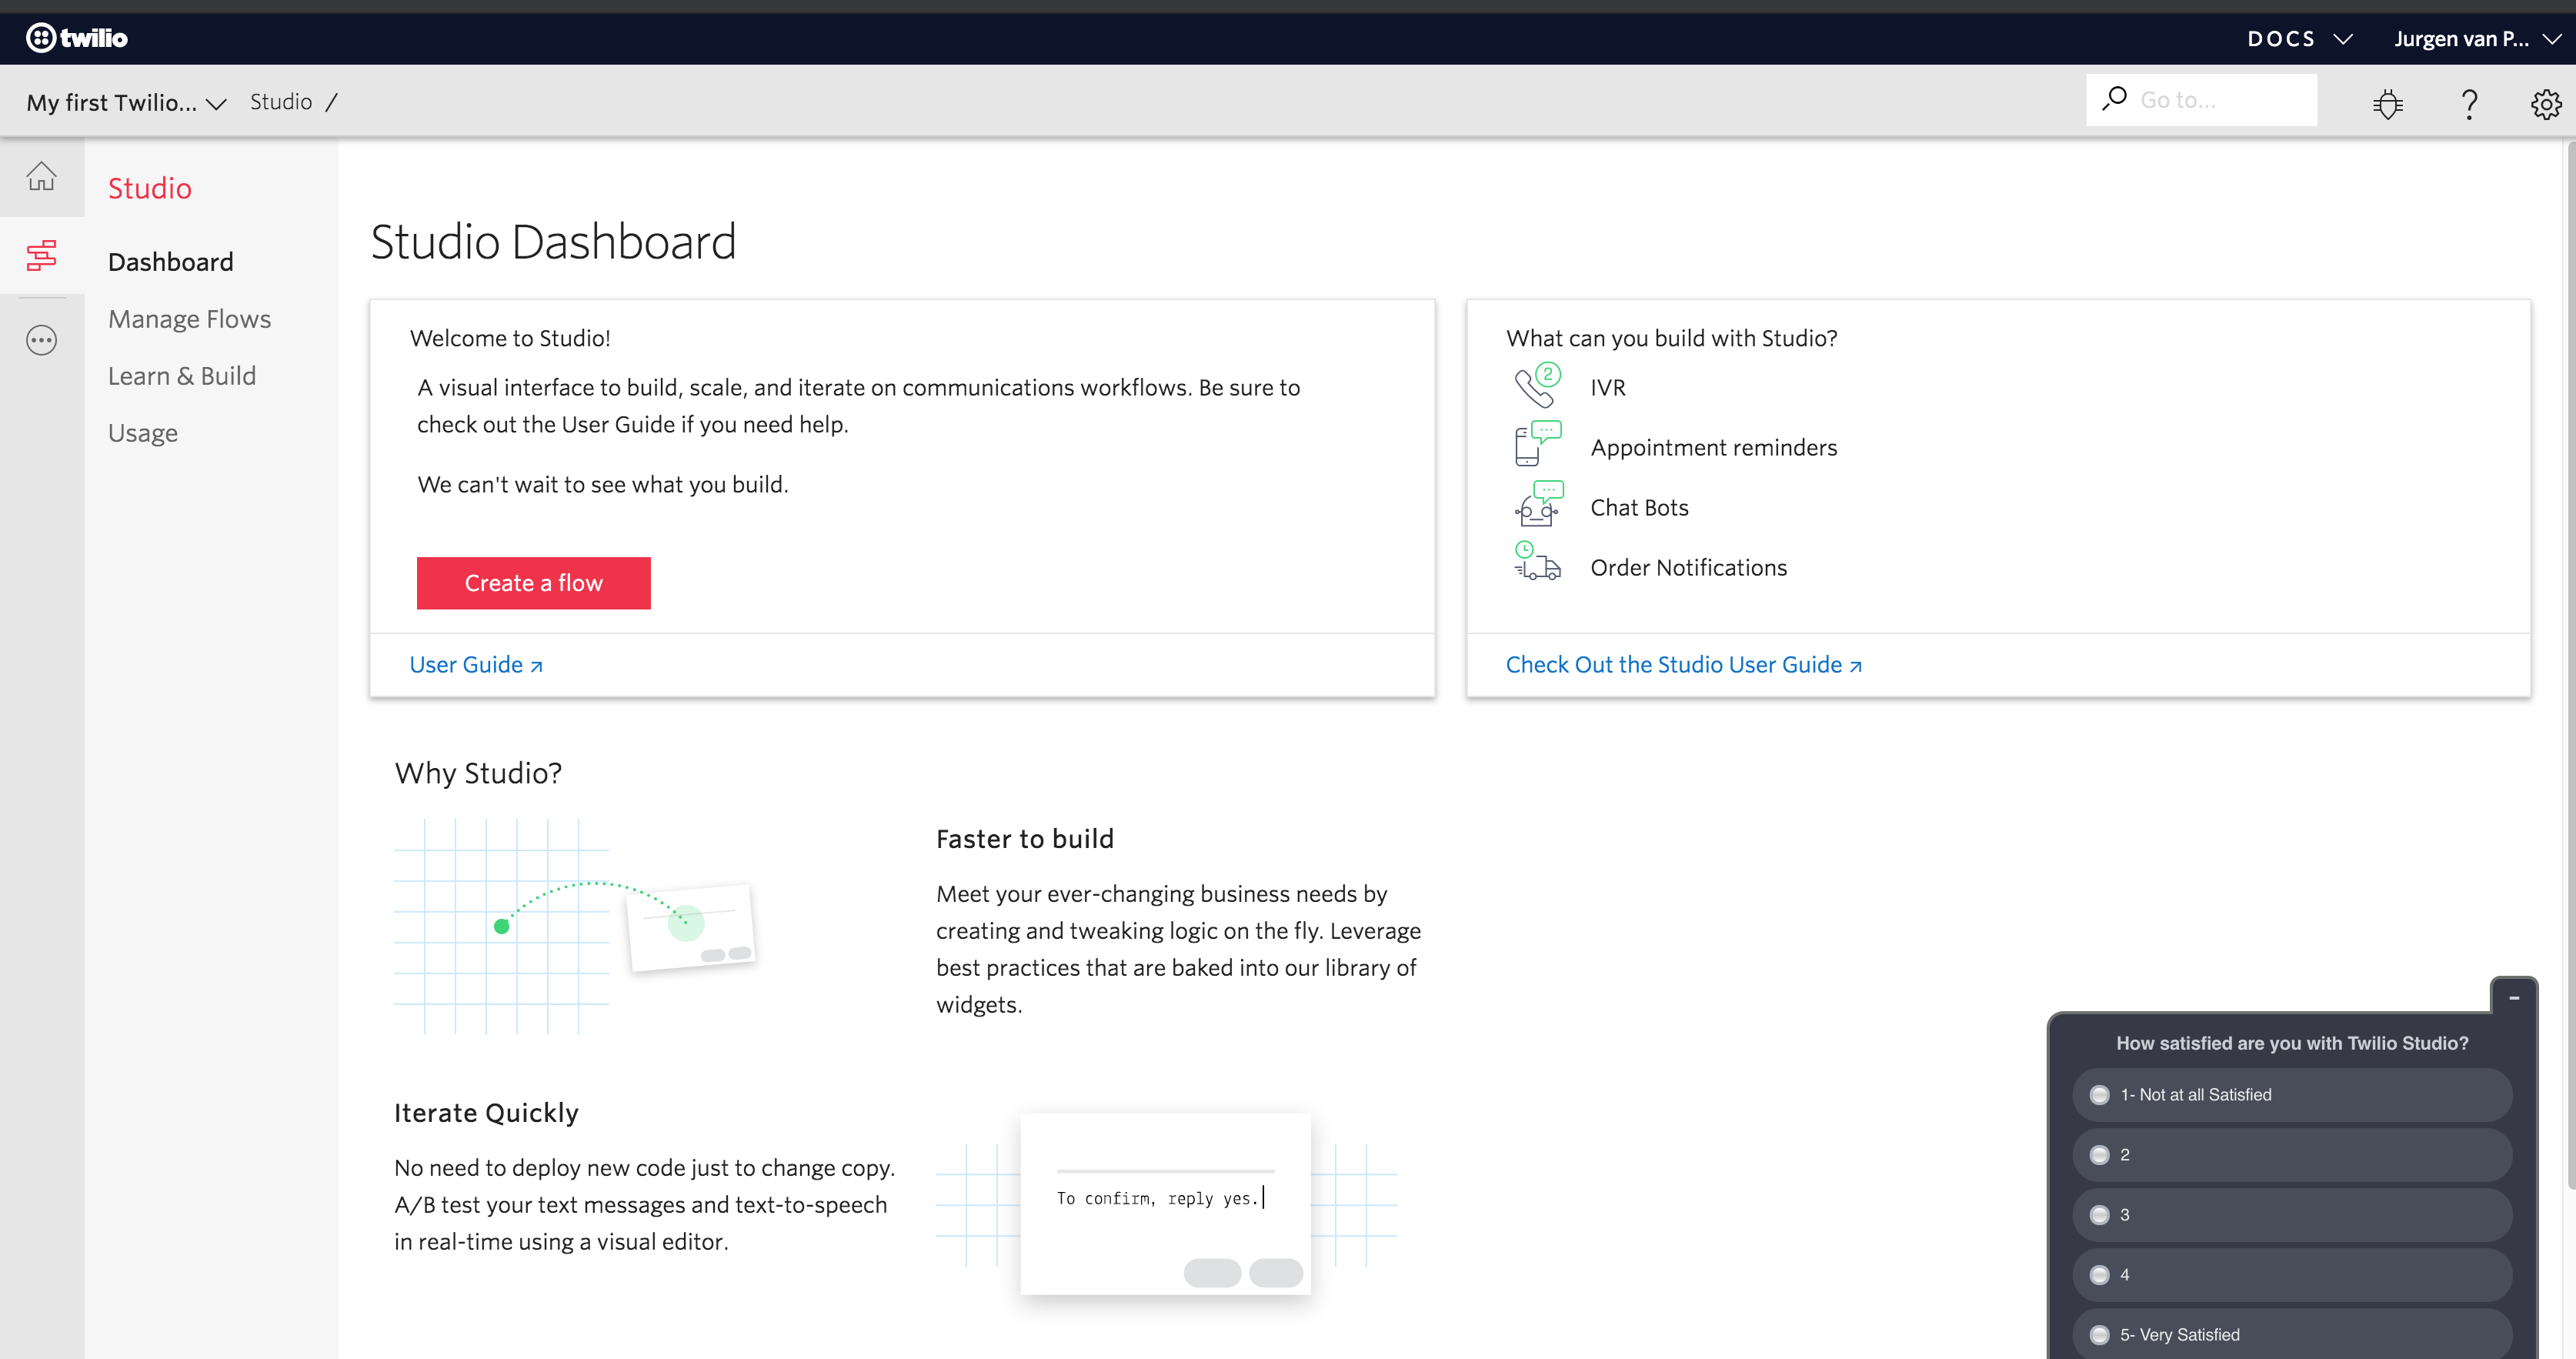The image size is (2576, 1359).
Task: Expand the My first Twilio... project dropdown
Action: click(126, 102)
